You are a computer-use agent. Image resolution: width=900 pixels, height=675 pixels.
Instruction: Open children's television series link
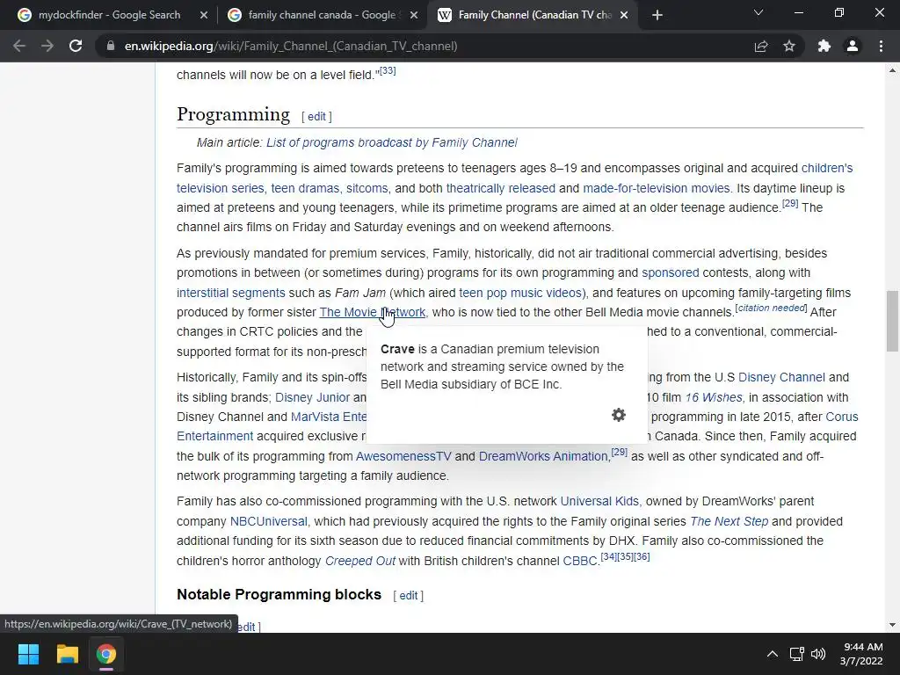826,168
